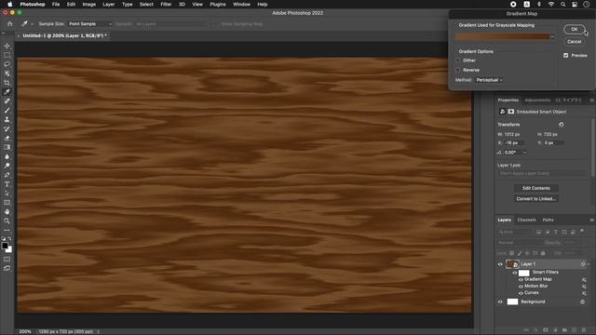Image resolution: width=596 pixels, height=335 pixels.
Task: Select the Gradient tool
Action: [7, 147]
